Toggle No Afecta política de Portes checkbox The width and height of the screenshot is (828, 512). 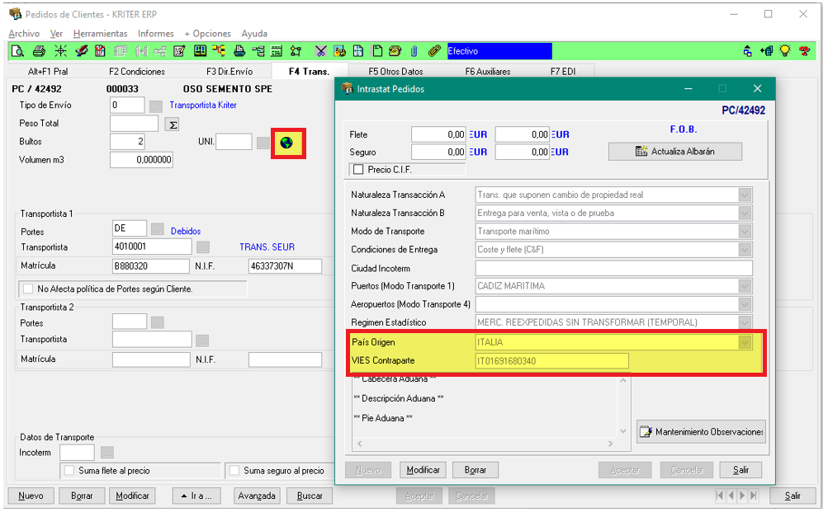pyautogui.click(x=29, y=289)
